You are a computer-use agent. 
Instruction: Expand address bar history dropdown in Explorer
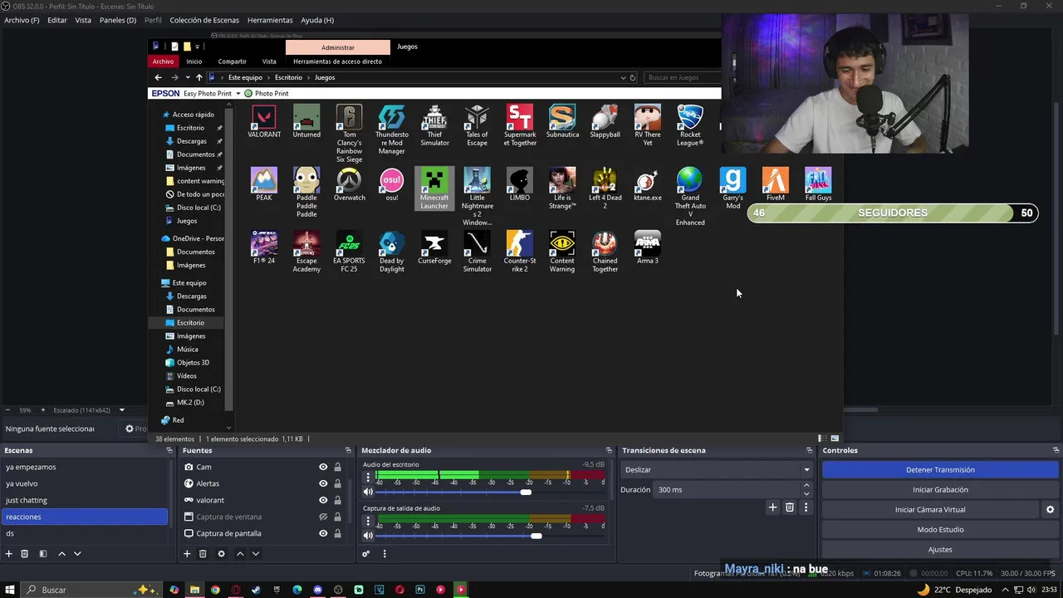623,77
